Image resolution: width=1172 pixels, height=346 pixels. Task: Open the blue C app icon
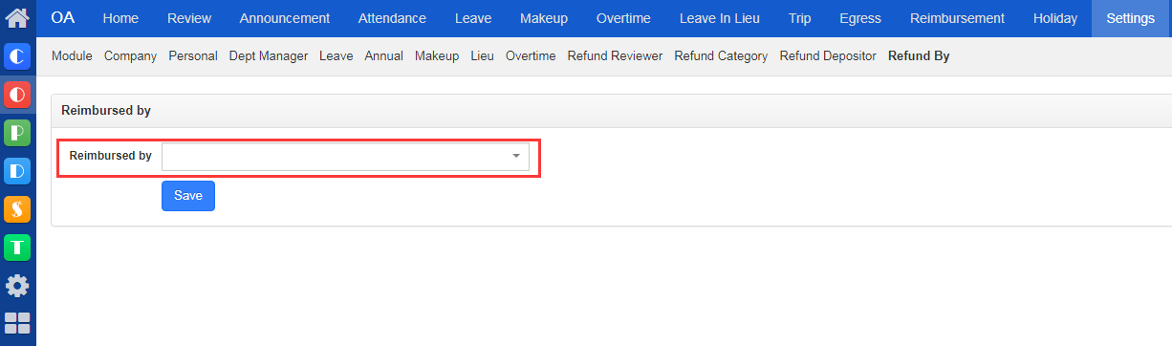[x=17, y=56]
